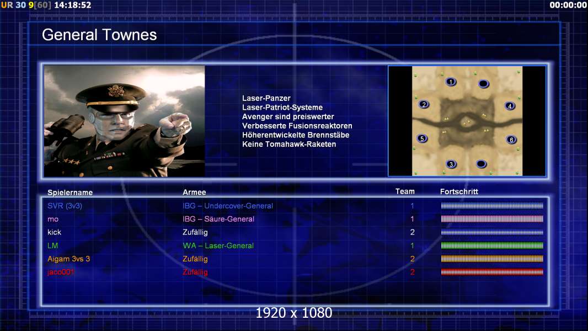Click the 'General Townes' title

99,35
